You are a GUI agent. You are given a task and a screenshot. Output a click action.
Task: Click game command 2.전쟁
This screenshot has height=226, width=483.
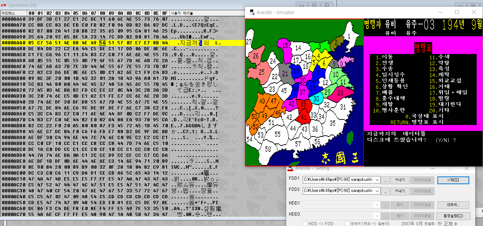click(384, 63)
